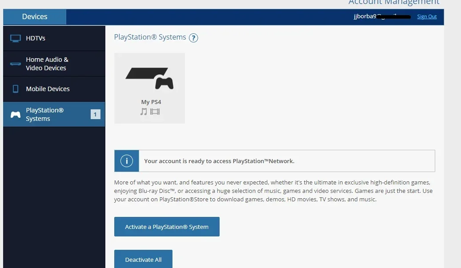
Task: Click the Deactivate All button
Action: 143,259
